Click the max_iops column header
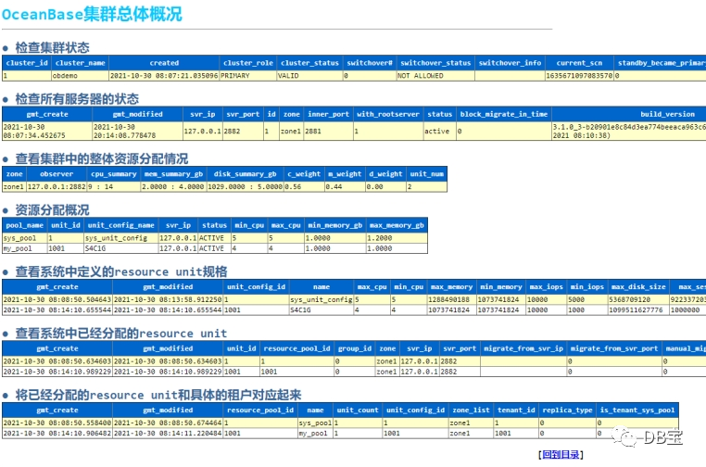Screen dimensions: 706x467 coord(546,287)
